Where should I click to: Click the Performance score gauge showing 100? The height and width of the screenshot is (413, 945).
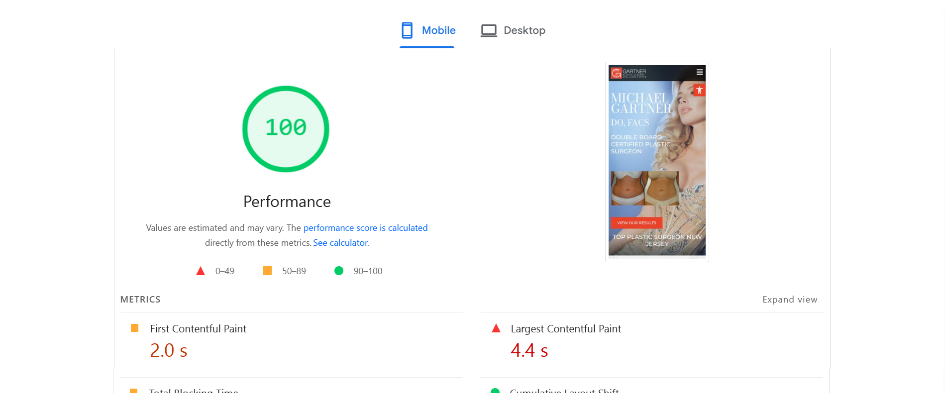286,129
